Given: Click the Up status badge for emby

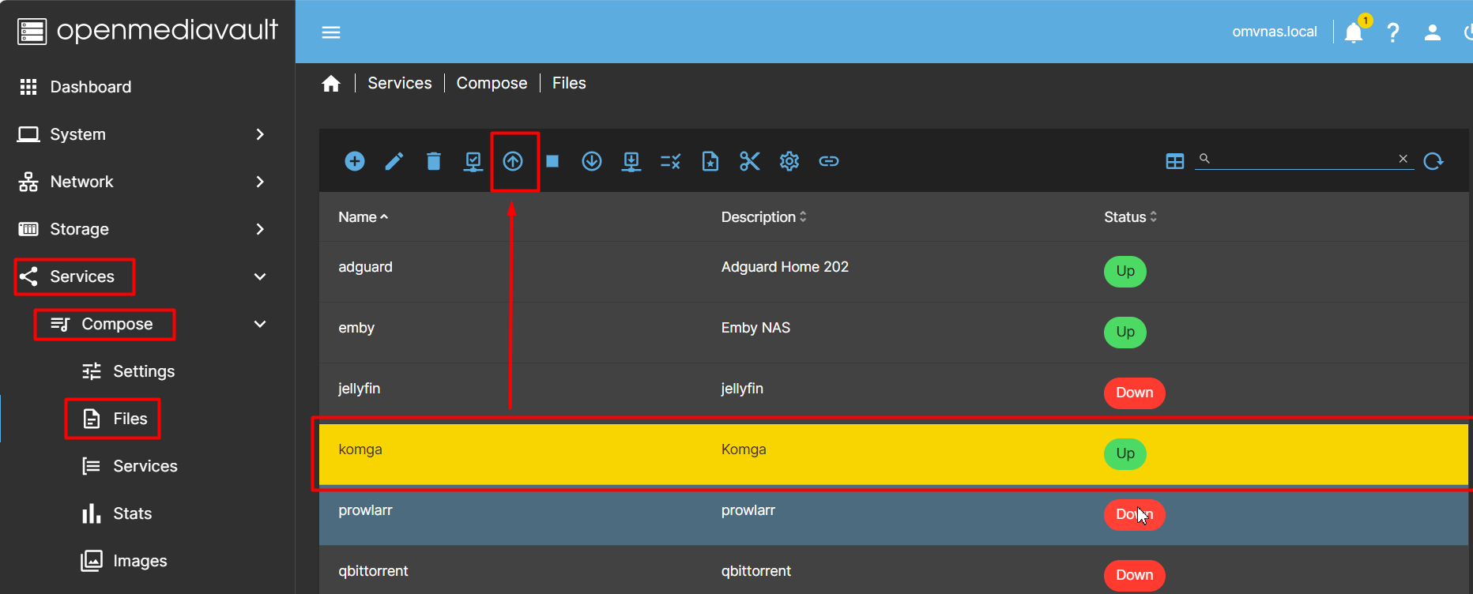Looking at the screenshot, I should pyautogui.click(x=1125, y=332).
